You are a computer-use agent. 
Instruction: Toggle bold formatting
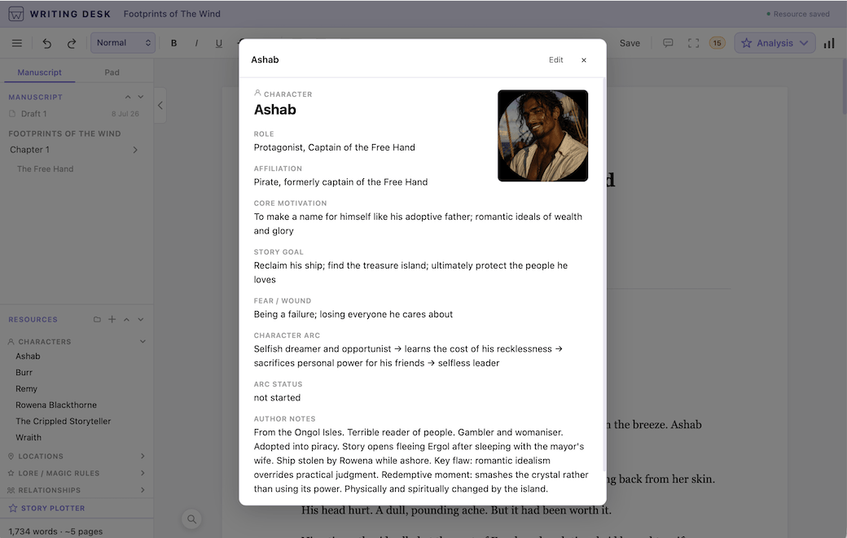174,43
